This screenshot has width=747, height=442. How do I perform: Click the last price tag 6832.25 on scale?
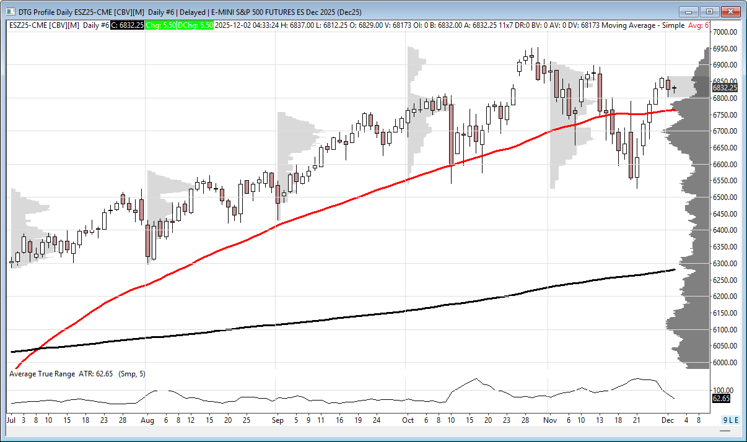pos(723,87)
